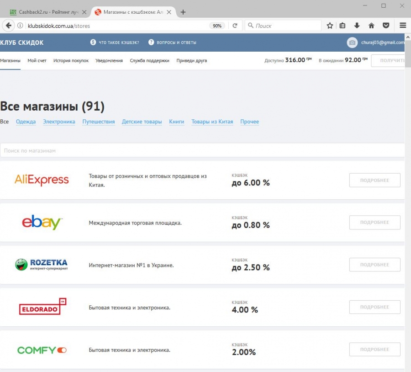Open Служба поддержки menu item

150,61
